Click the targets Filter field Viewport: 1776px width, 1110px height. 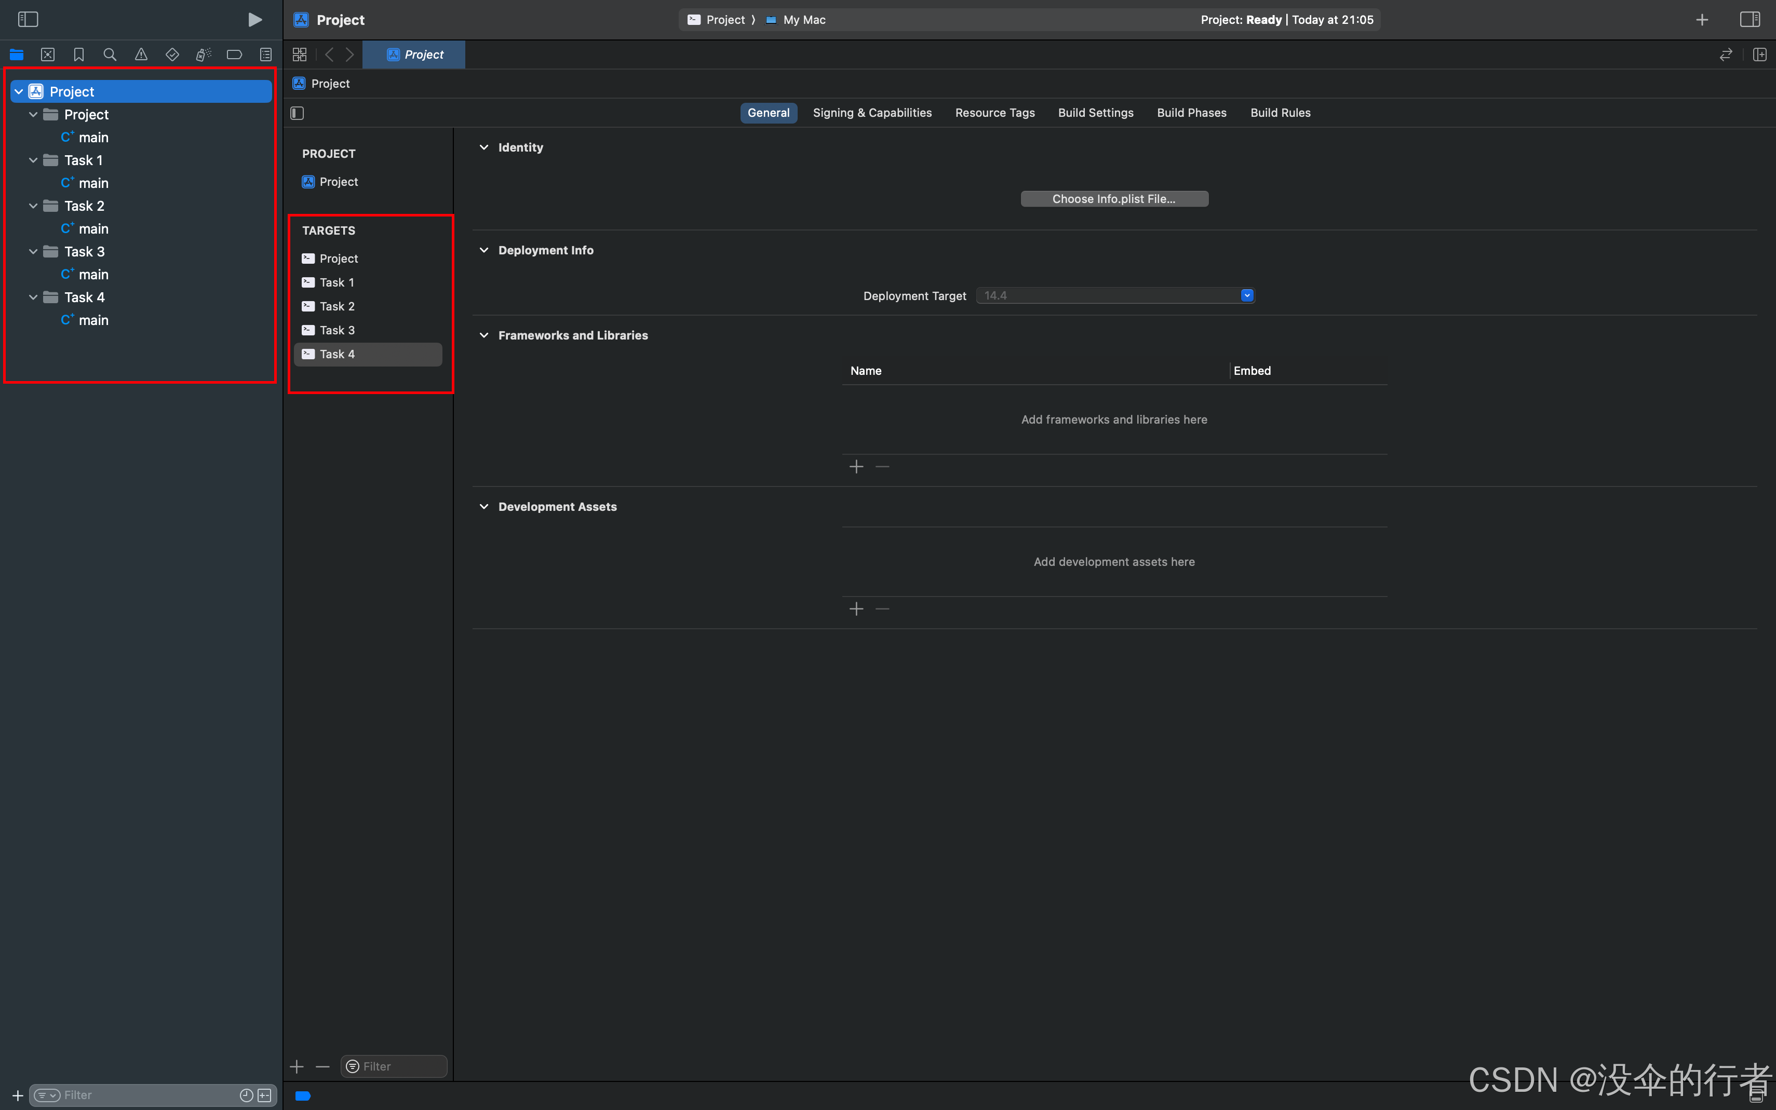[394, 1066]
